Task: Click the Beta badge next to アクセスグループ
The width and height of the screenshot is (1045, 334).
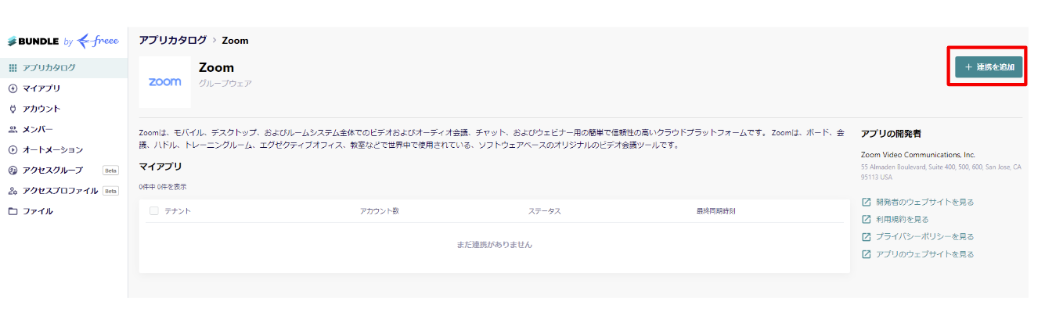Action: [x=110, y=170]
